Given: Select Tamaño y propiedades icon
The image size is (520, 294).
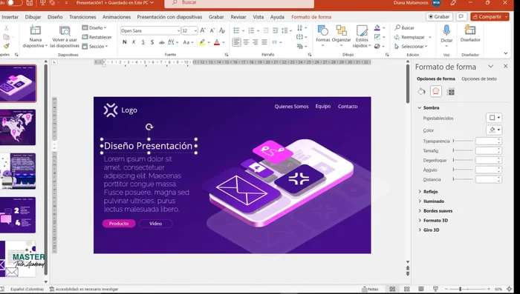Looking at the screenshot, I should coord(451,92).
